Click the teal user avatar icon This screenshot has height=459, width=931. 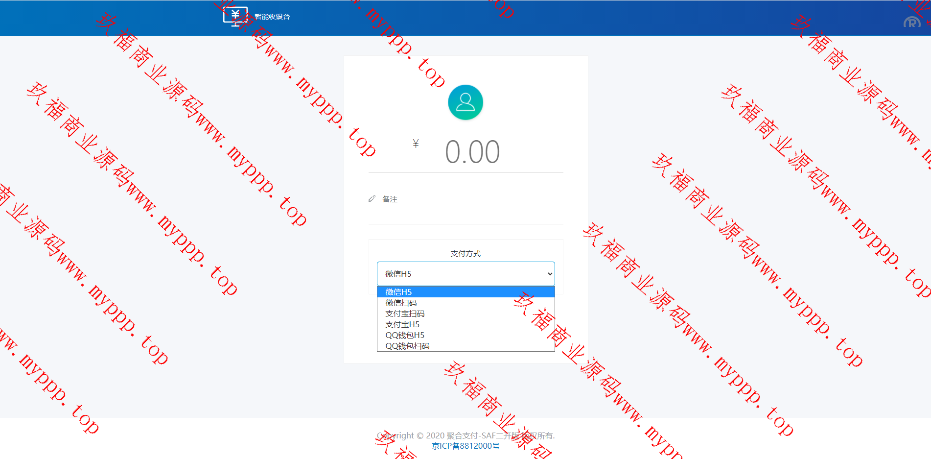[465, 102]
